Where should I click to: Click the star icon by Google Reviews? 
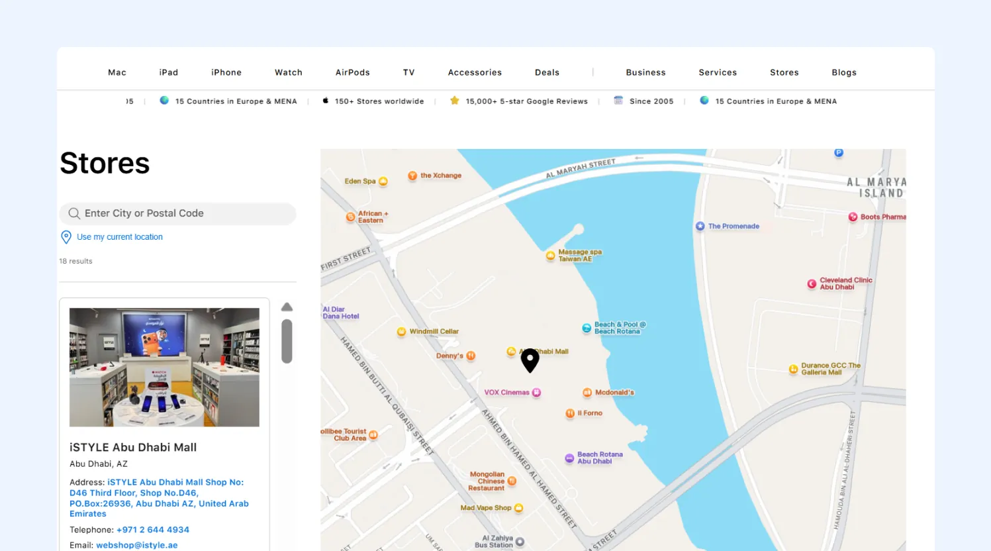454,101
